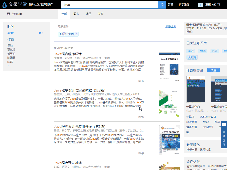The image size is (227, 170).
Task: Select the 市场 knowledge tag
Action: 214,51
